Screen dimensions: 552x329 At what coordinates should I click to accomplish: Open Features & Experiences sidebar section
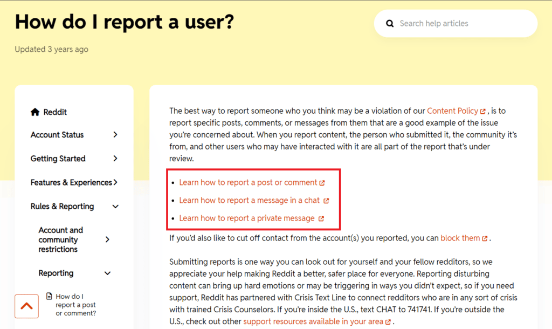(71, 182)
